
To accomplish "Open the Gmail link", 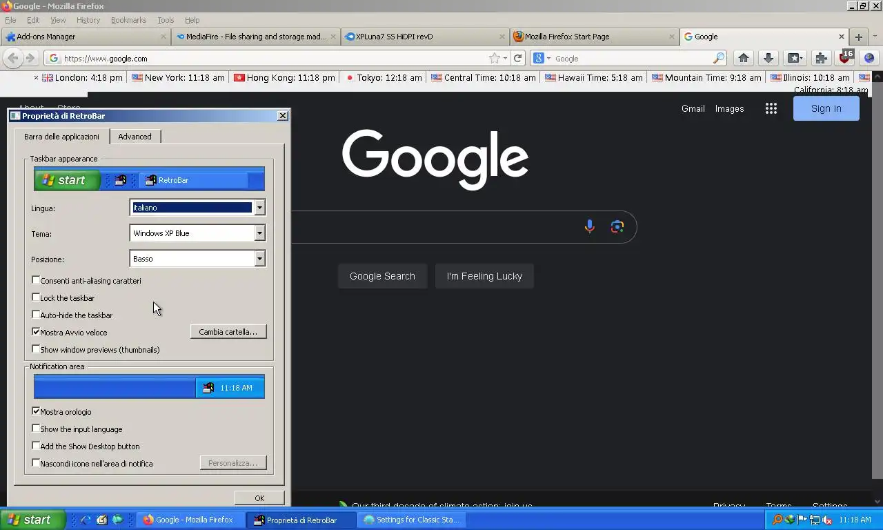I will tap(693, 108).
